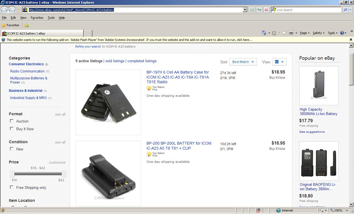Viewport: 354px width, 214px height.
Task: Tick the Free Shipping only checkbox
Action: pyautogui.click(x=12, y=187)
